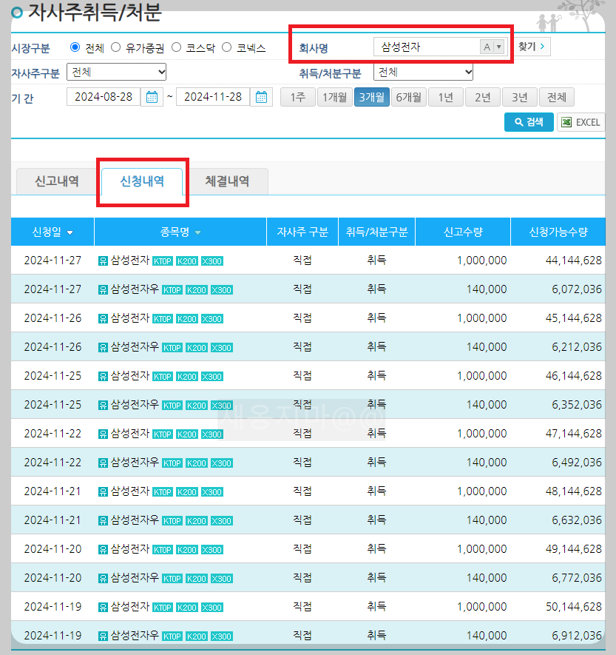The image size is (616, 655).
Task: Click X300 badge in 2024-11-19 삼성전자 row
Action: point(212,608)
